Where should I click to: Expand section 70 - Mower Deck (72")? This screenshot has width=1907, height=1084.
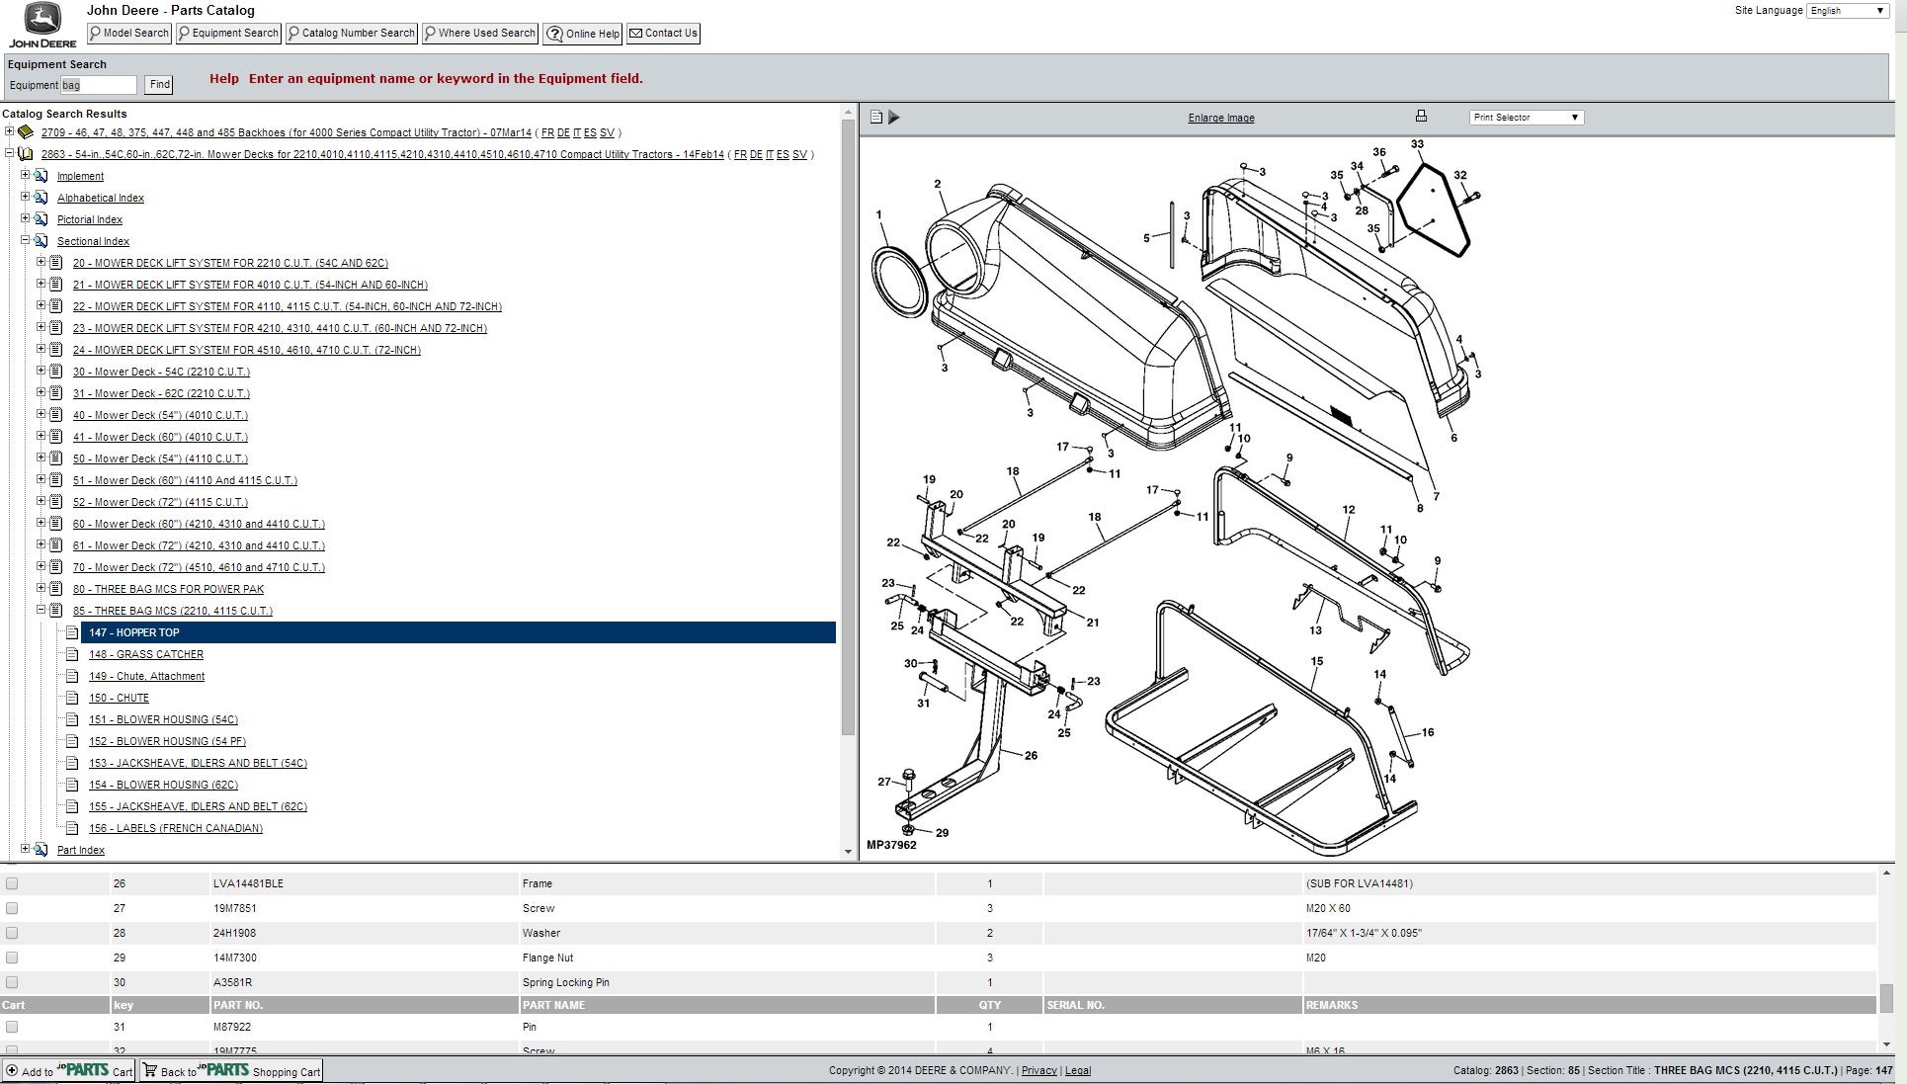pyautogui.click(x=41, y=566)
